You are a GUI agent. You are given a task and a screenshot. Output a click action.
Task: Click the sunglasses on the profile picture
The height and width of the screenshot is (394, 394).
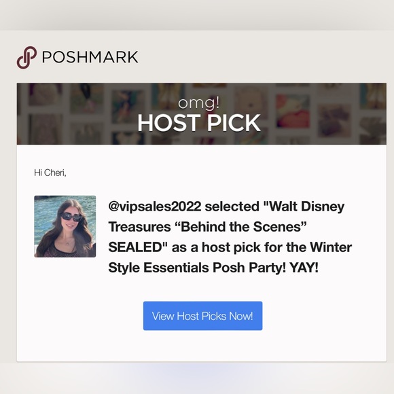pos(71,217)
